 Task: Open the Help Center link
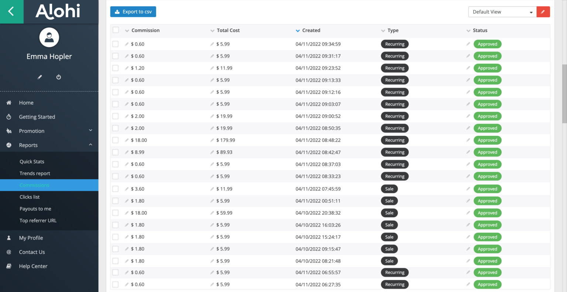33,266
